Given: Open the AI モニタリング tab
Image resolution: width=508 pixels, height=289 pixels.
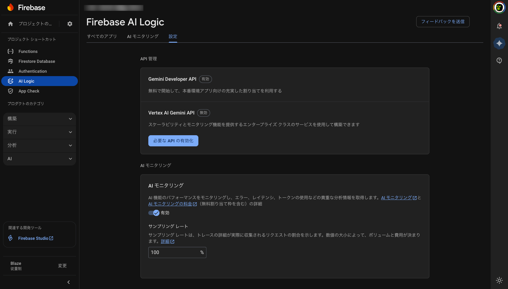Looking at the screenshot, I should 142,36.
